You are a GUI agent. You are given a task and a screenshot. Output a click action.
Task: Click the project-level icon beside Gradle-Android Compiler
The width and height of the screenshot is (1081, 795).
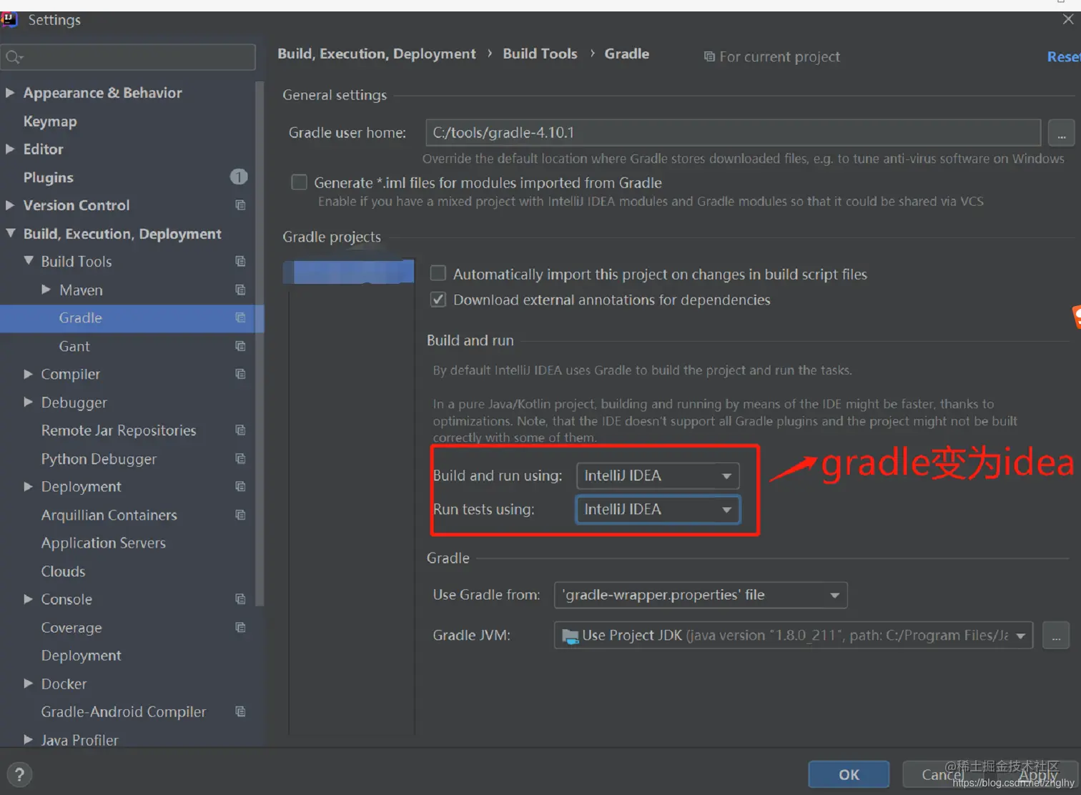point(240,711)
